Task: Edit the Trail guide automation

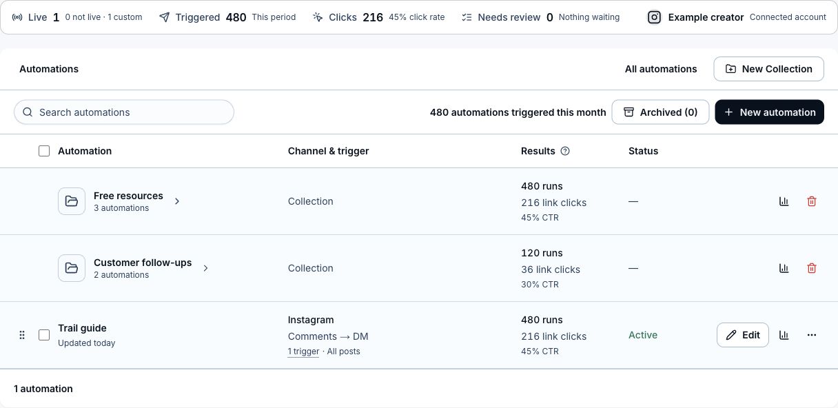Action: [743, 335]
